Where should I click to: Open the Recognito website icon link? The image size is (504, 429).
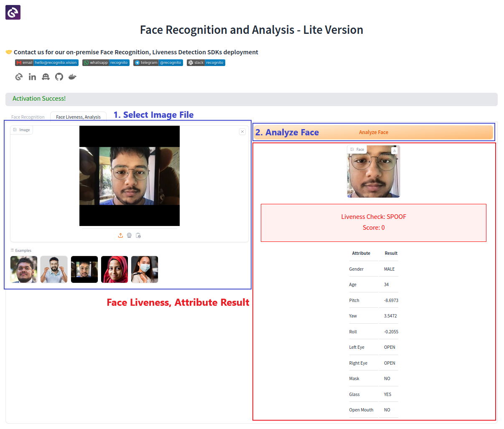click(19, 77)
